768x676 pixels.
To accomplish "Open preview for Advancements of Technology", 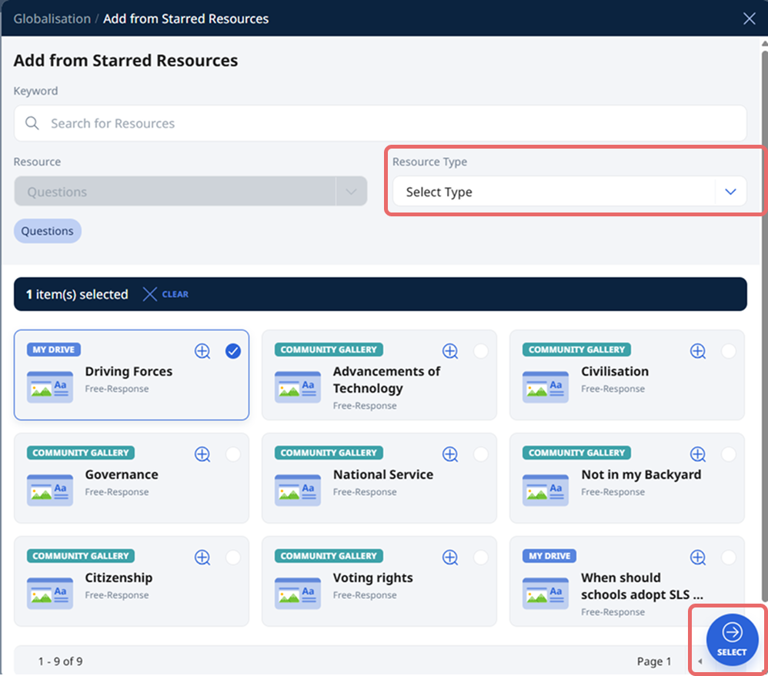I will [449, 350].
